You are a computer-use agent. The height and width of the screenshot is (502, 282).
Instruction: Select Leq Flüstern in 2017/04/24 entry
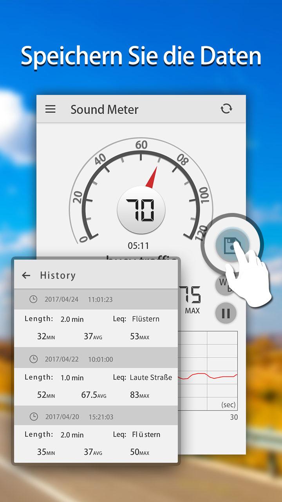tap(136, 319)
